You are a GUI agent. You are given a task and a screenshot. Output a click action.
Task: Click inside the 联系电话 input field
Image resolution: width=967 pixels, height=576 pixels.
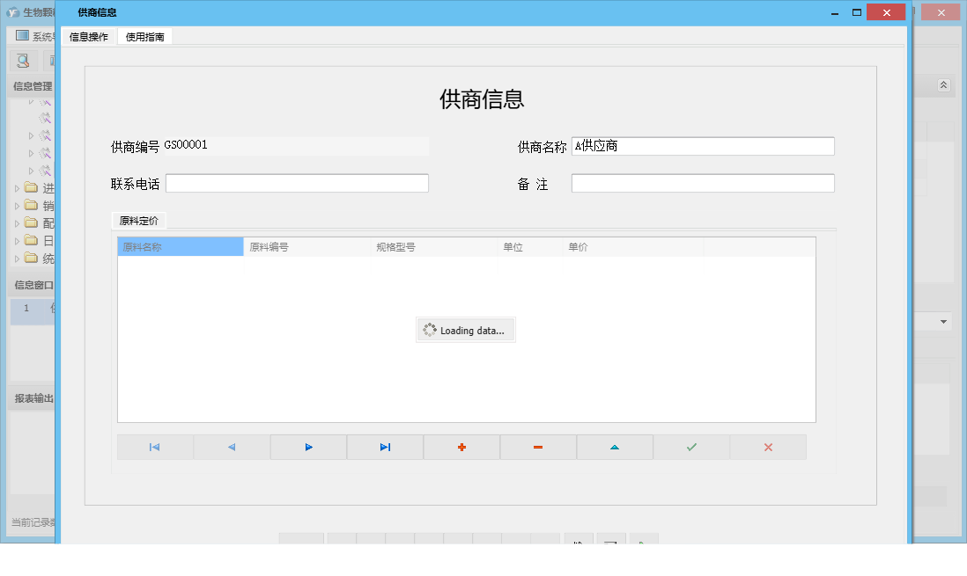pyautogui.click(x=297, y=183)
